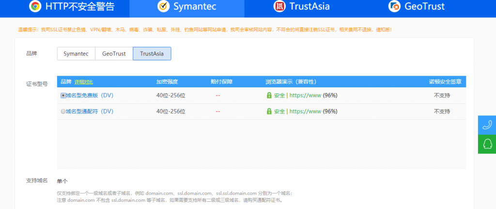Choose Symantec brand button
This screenshot has height=209, width=496.
tap(76, 54)
